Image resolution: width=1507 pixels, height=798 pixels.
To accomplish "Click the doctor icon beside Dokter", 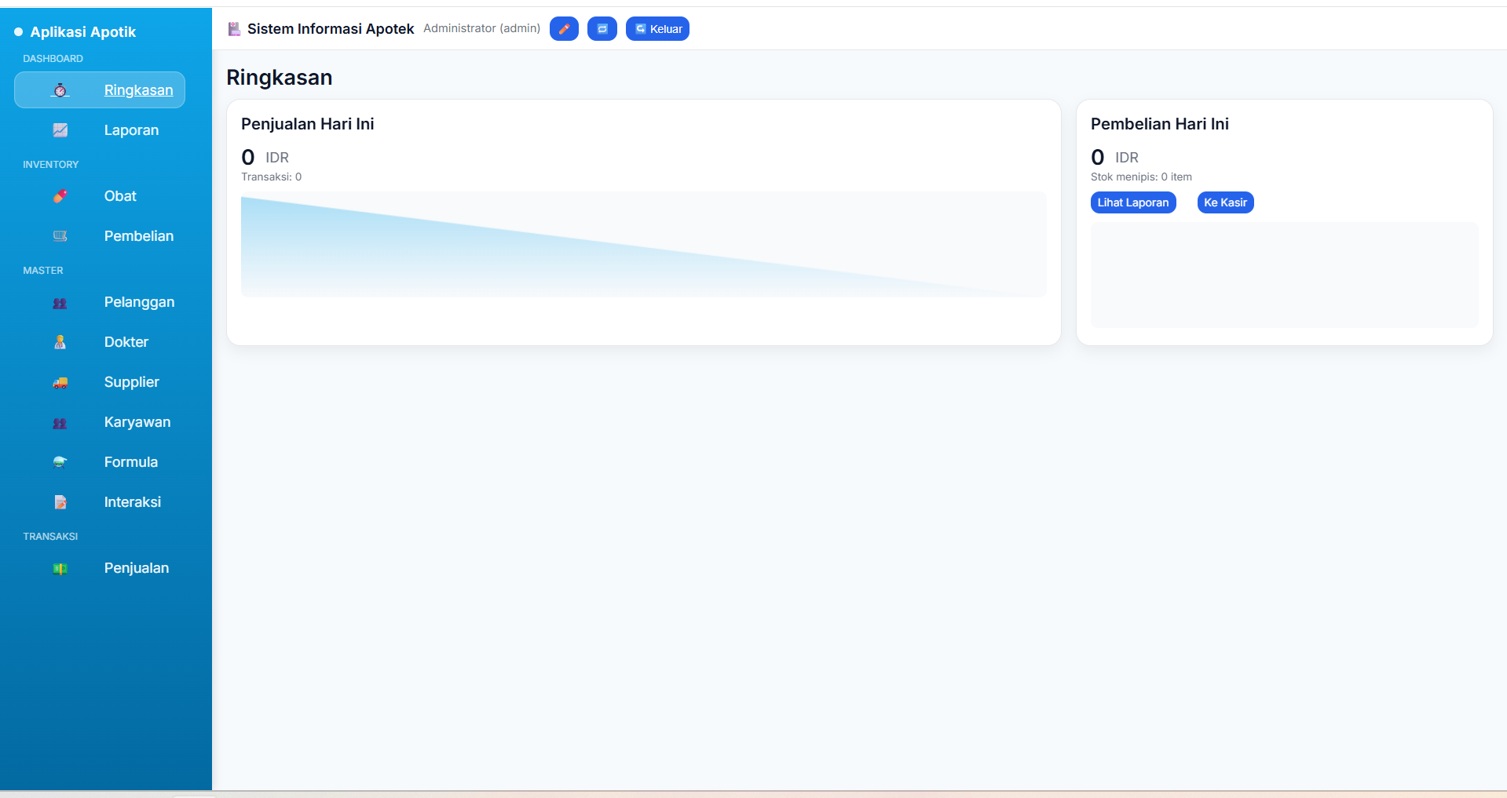I will (x=60, y=342).
